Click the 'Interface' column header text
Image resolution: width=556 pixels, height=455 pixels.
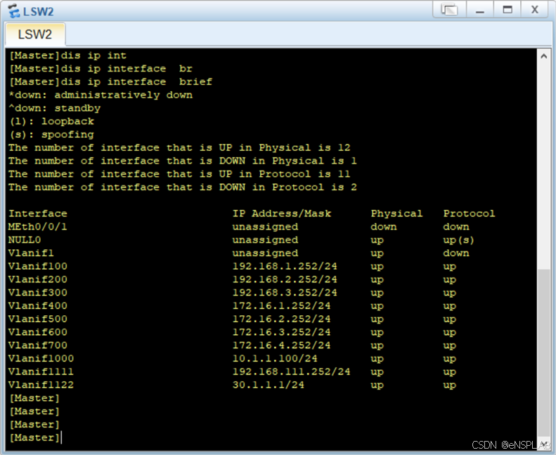pyautogui.click(x=37, y=213)
